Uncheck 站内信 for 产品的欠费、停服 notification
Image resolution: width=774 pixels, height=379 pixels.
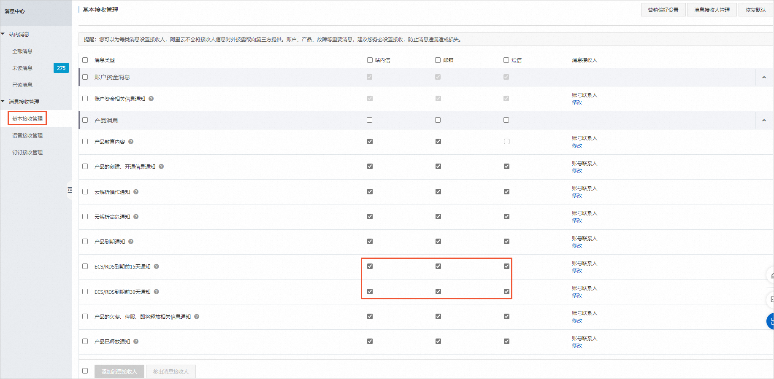370,317
